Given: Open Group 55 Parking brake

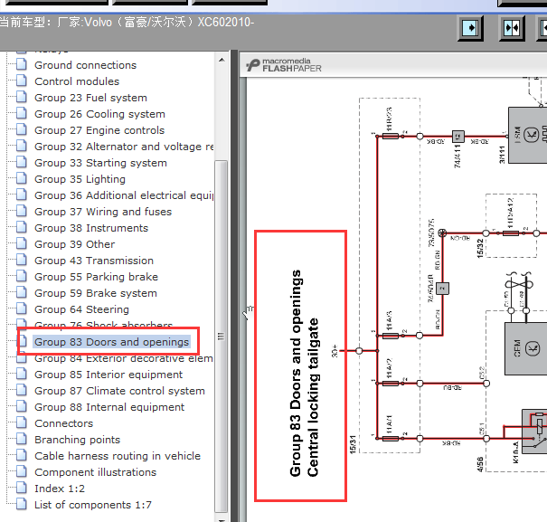Looking at the screenshot, I should click(x=96, y=277).
